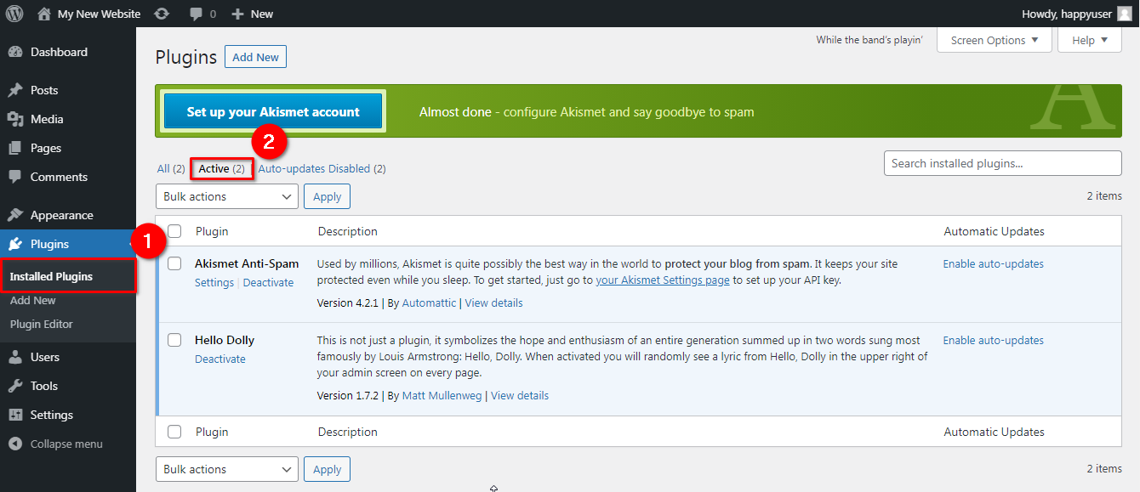The width and height of the screenshot is (1140, 492).
Task: Deactivate the Hello Dolly plugin
Action: click(x=220, y=359)
